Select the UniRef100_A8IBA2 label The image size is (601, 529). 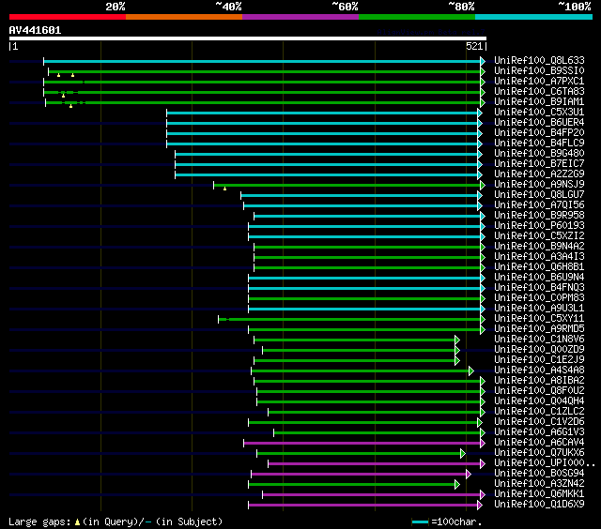click(x=539, y=381)
